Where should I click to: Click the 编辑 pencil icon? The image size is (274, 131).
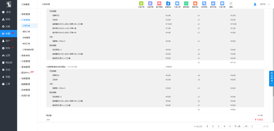tap(231, 4)
